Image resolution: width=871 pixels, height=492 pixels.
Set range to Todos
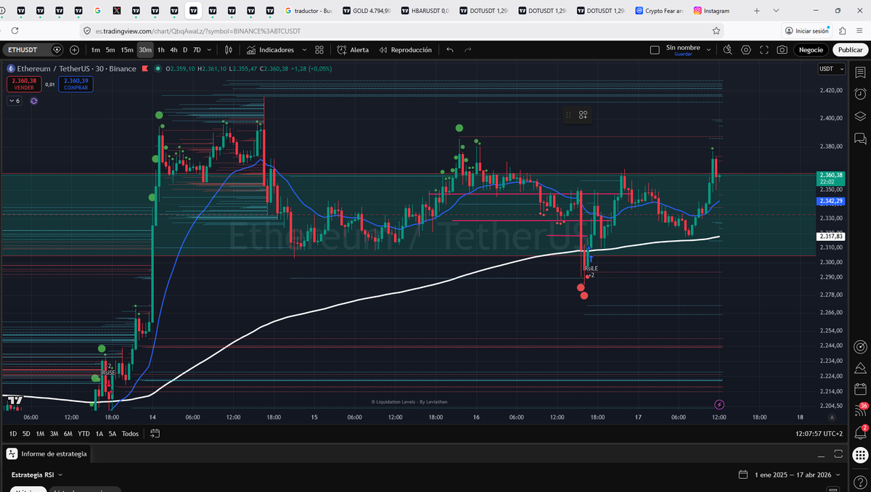click(x=130, y=433)
